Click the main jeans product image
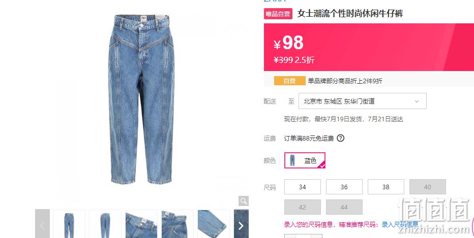 click(141, 99)
